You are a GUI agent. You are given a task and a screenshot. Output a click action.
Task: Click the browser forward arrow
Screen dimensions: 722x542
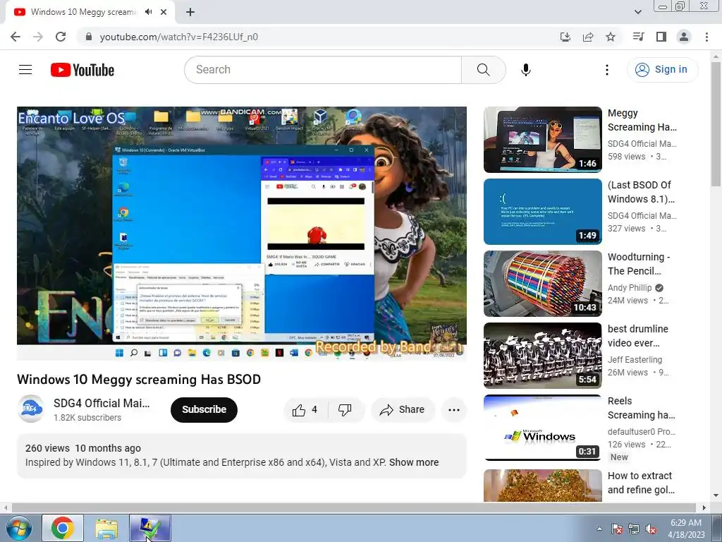[38, 37]
